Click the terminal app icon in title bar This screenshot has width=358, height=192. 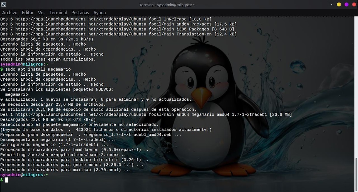click(4, 4)
